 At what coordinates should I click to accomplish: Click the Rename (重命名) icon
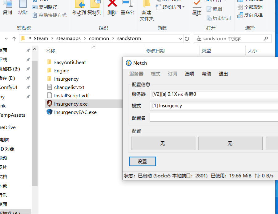[x=128, y=3]
